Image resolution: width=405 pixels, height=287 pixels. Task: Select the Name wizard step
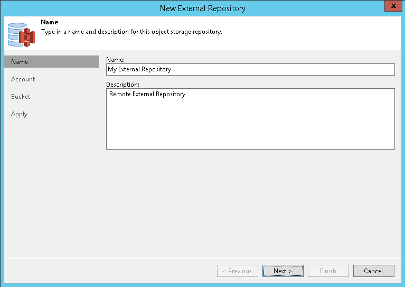[51, 62]
